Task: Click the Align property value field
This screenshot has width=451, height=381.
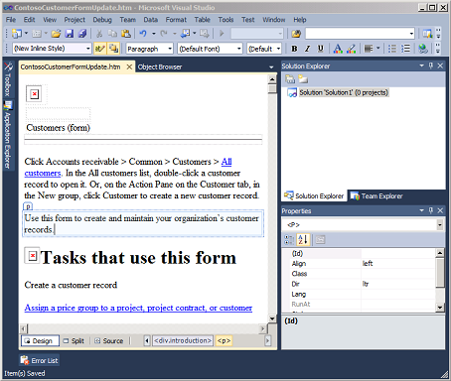Action: [397, 264]
